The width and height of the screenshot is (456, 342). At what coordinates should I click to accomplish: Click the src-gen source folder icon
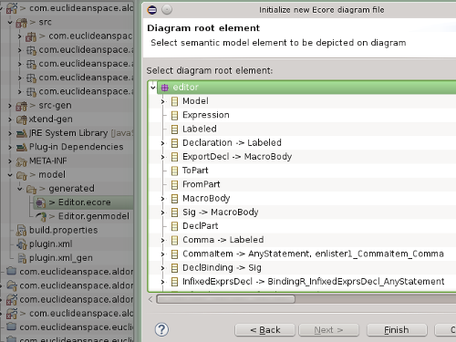pos(21,106)
